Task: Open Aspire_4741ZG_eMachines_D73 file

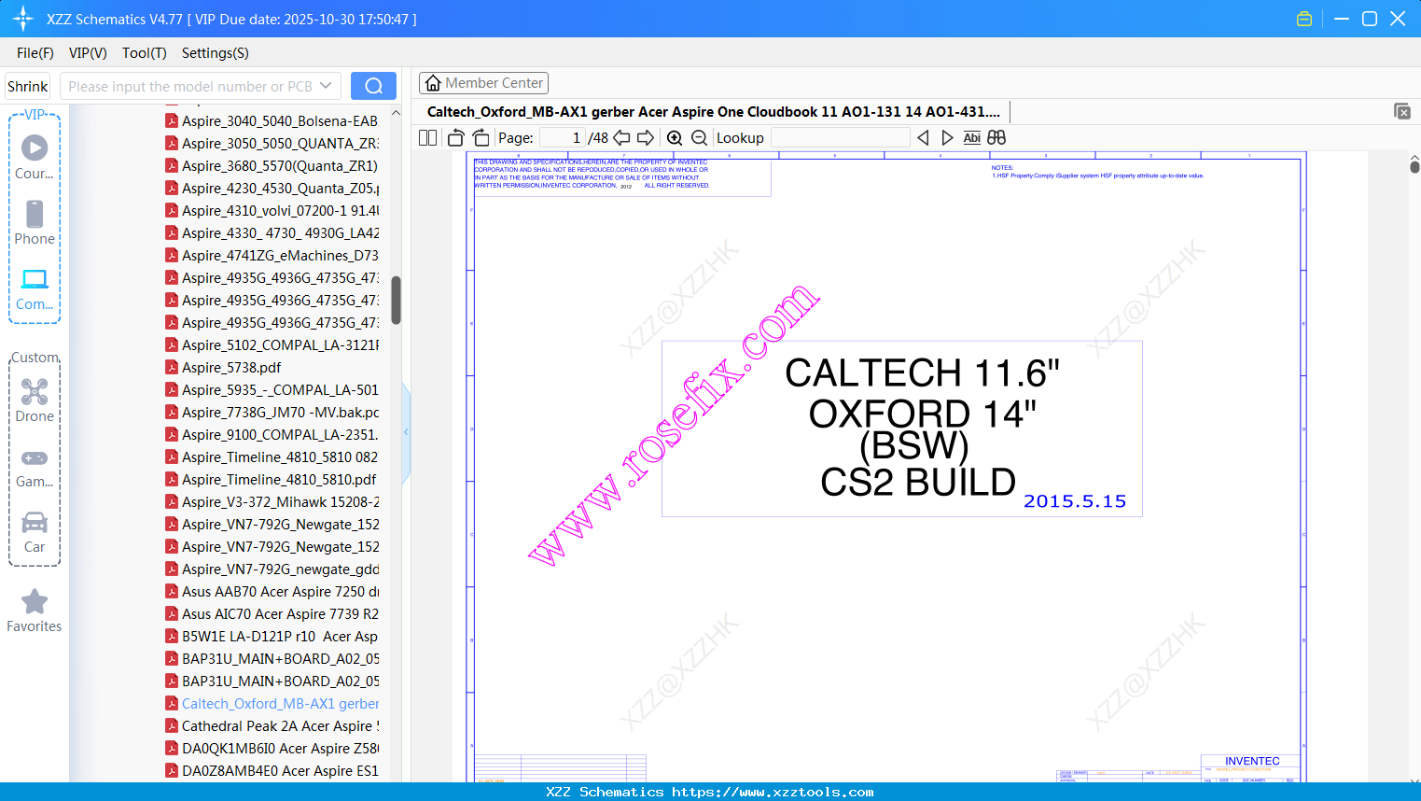Action: point(272,255)
